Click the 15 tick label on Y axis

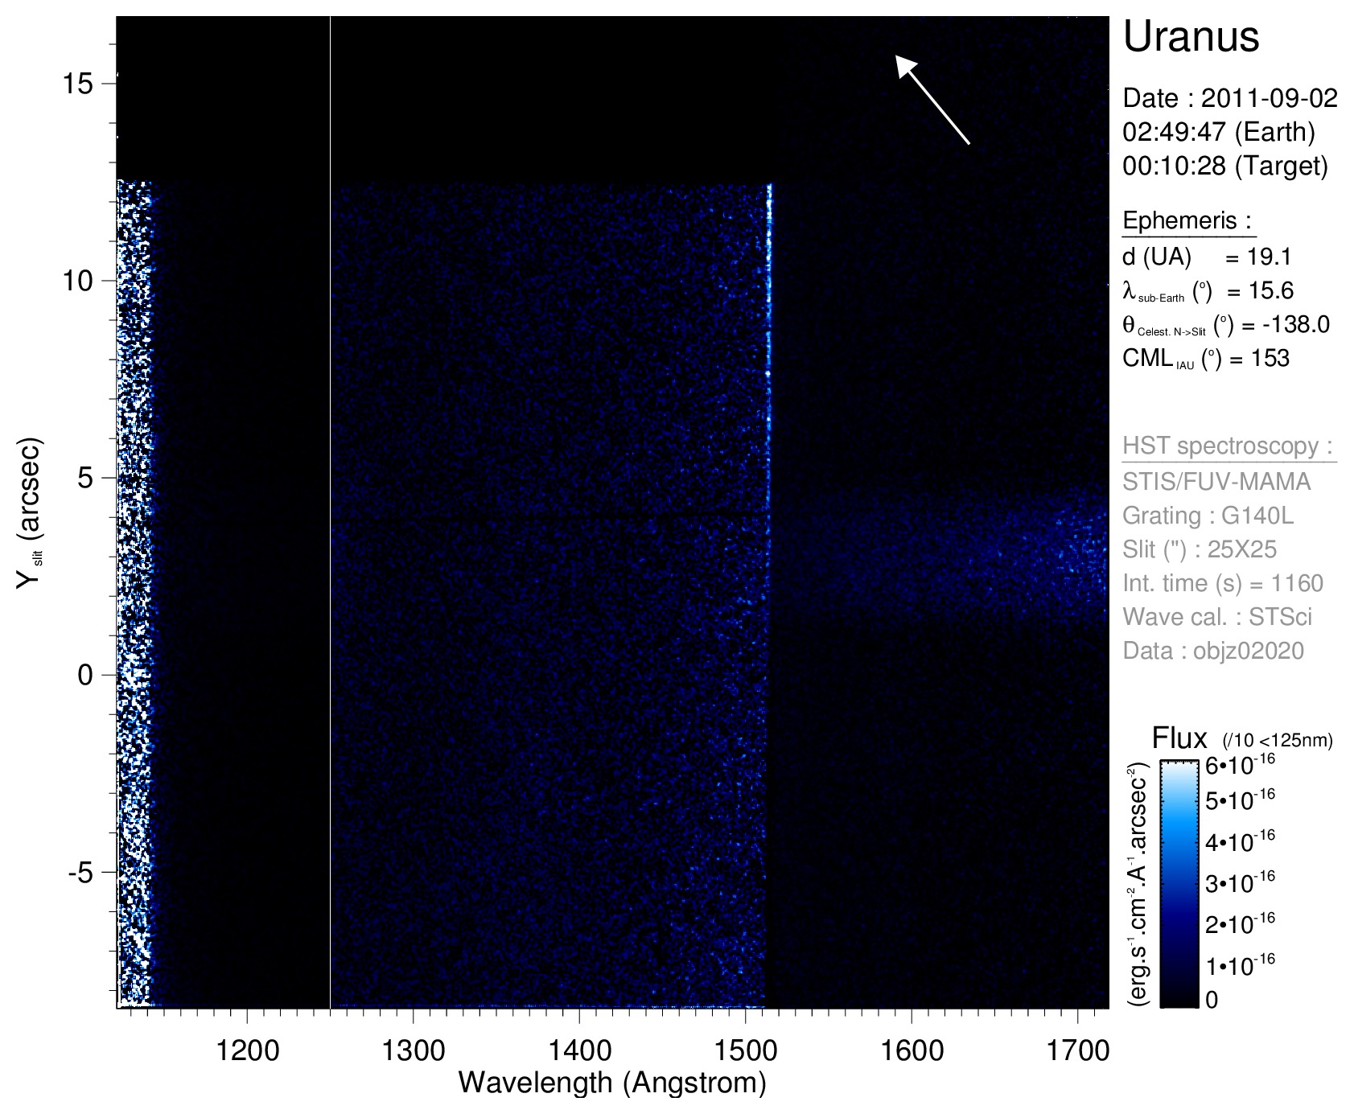[x=78, y=84]
